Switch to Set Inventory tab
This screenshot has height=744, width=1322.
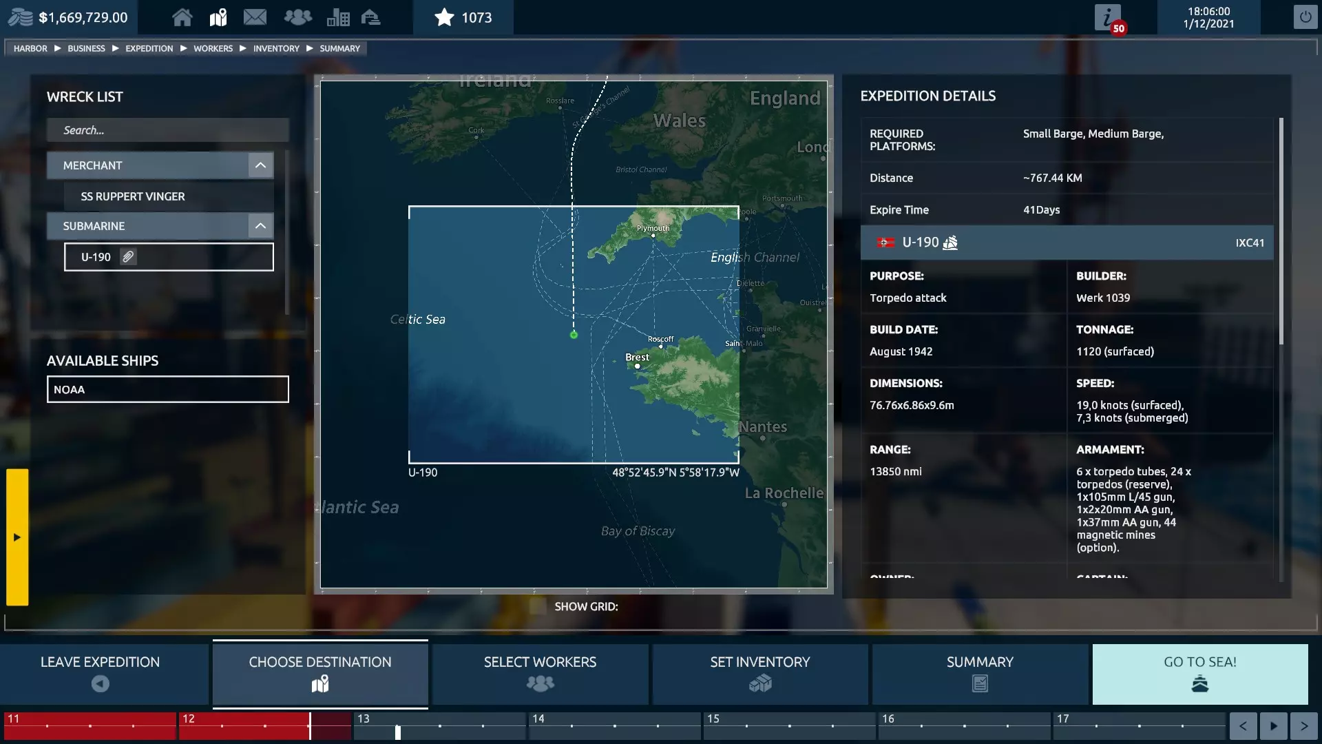(759, 672)
